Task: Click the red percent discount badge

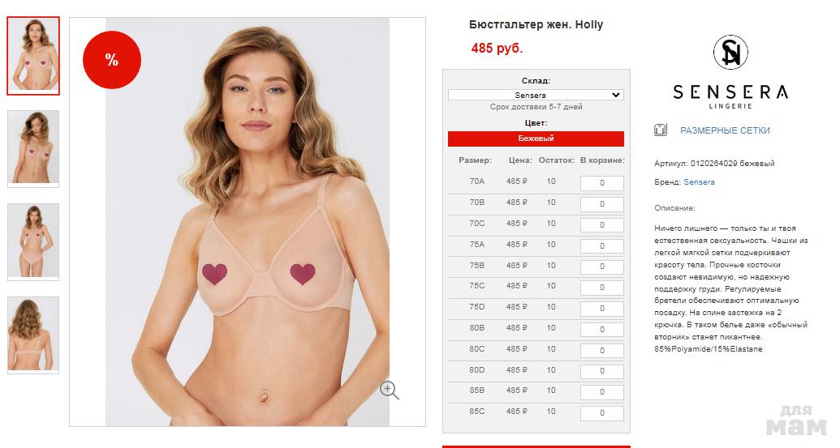Action: click(112, 60)
